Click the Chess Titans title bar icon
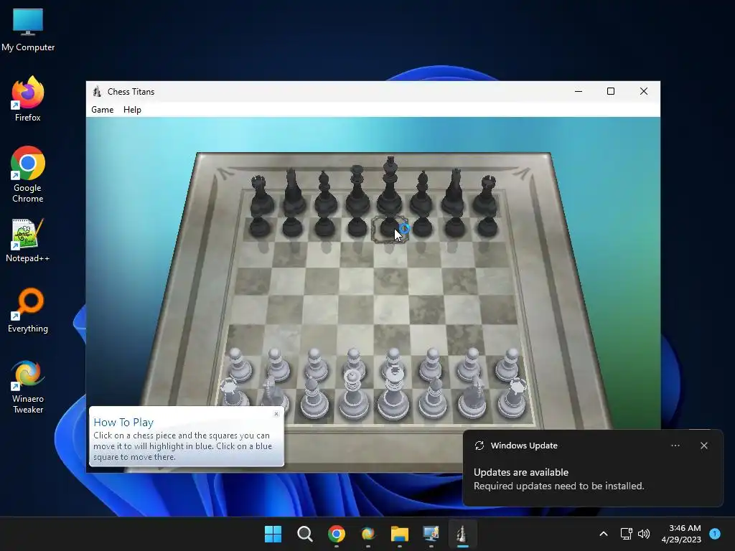The width and height of the screenshot is (735, 551). [97, 91]
